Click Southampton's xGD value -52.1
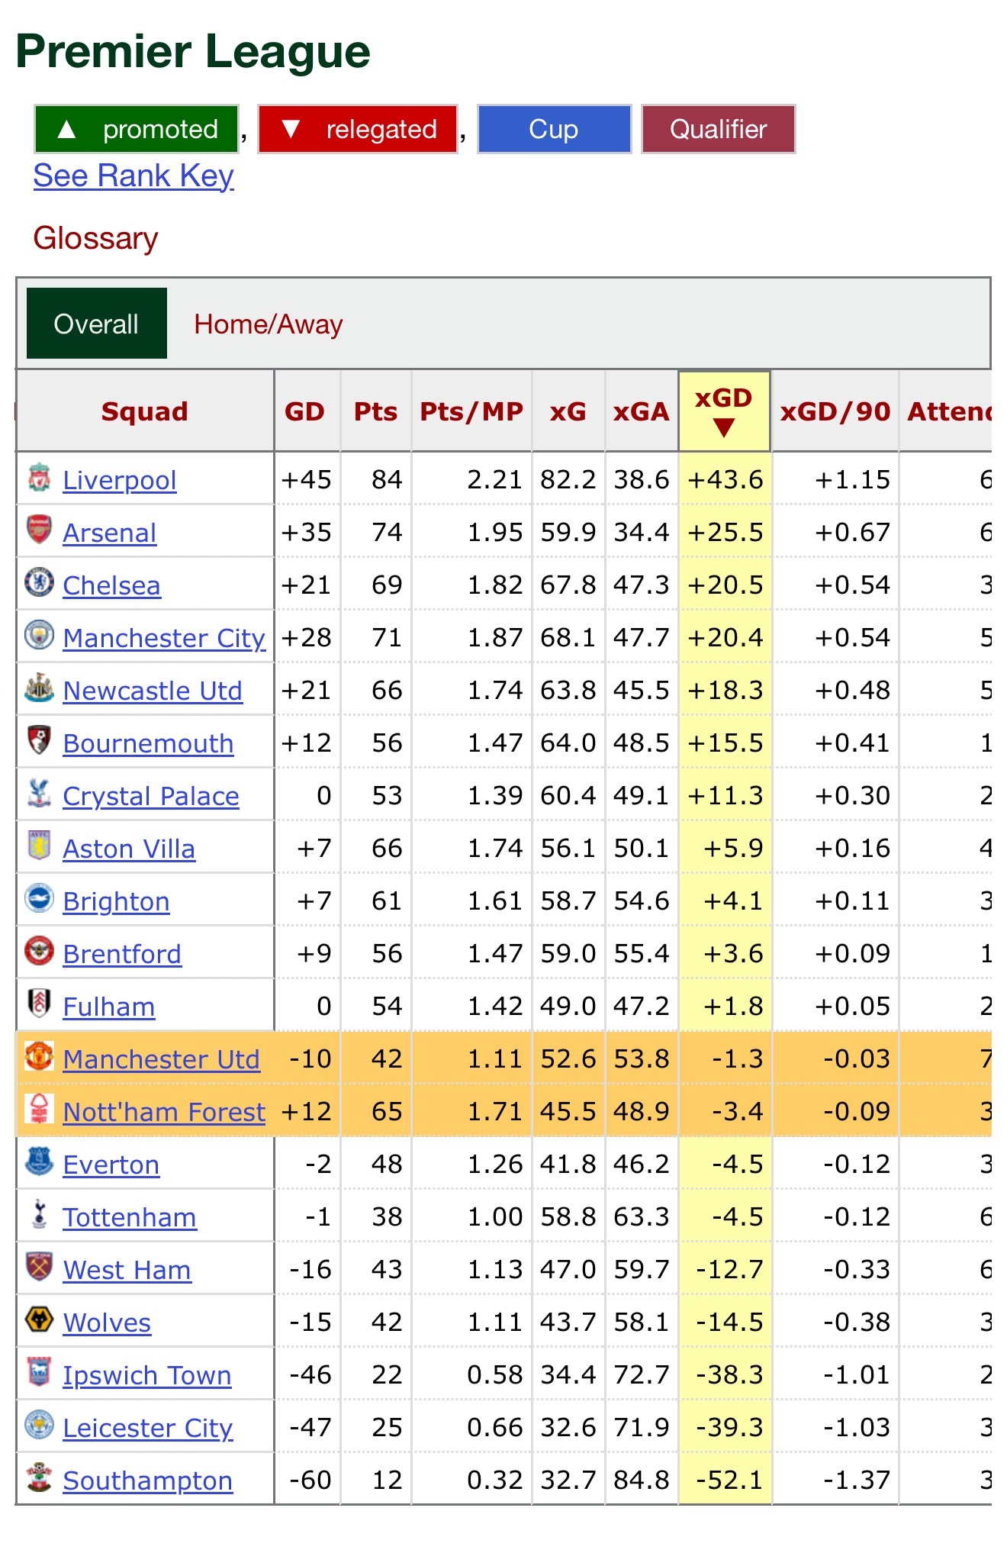 pos(729,1480)
